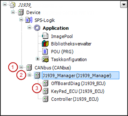The image size is (128, 116).
Task: Select the Bibliotheksverwalter label
Action: point(71,44)
